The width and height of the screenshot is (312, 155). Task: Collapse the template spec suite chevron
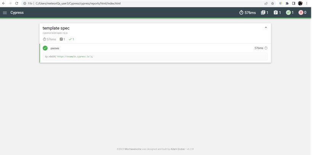266,28
